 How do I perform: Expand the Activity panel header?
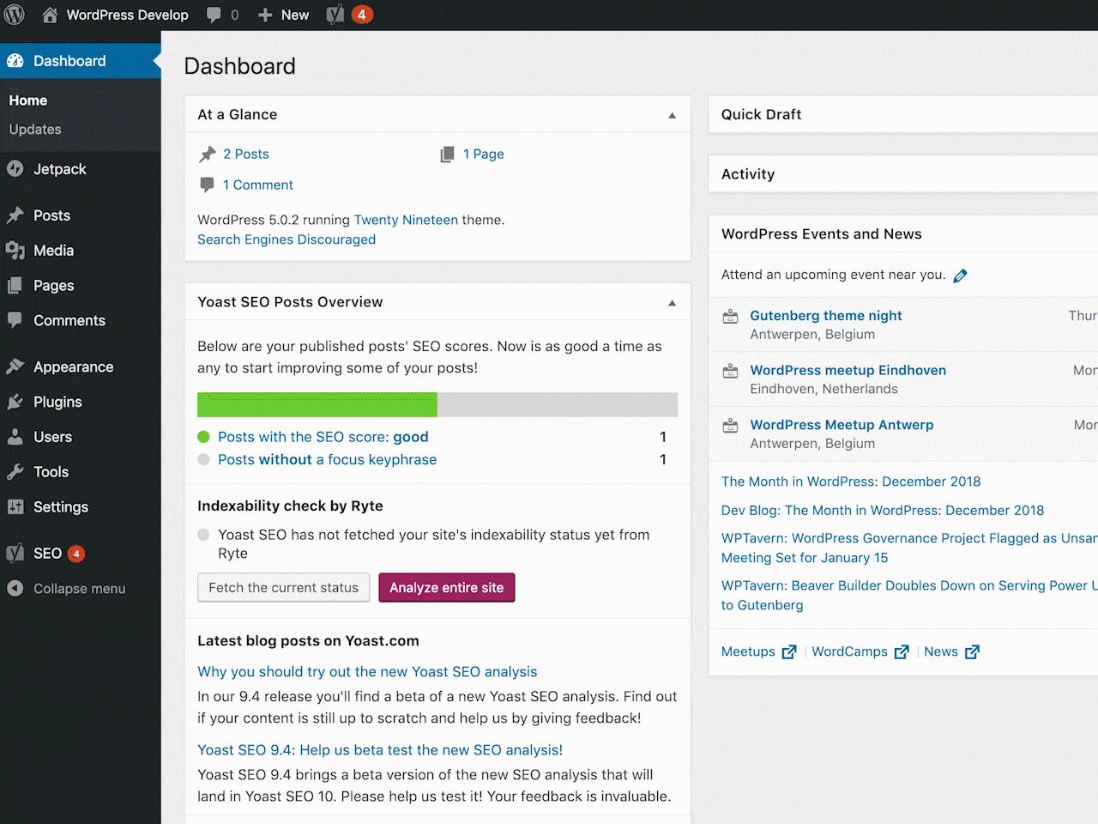(x=903, y=174)
